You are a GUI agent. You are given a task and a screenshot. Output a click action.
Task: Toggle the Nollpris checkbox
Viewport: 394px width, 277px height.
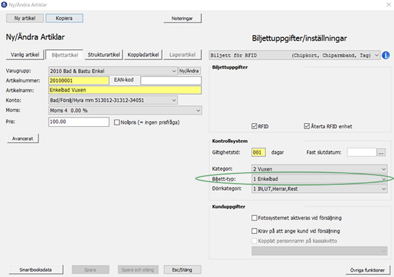click(x=117, y=122)
